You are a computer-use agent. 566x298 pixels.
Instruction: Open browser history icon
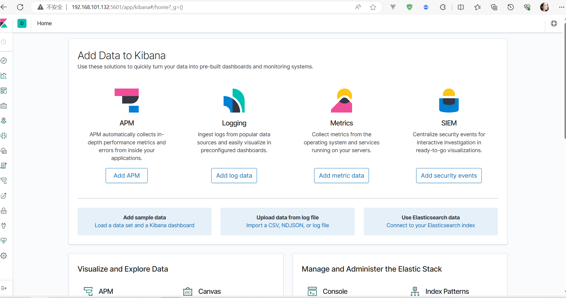tap(511, 7)
